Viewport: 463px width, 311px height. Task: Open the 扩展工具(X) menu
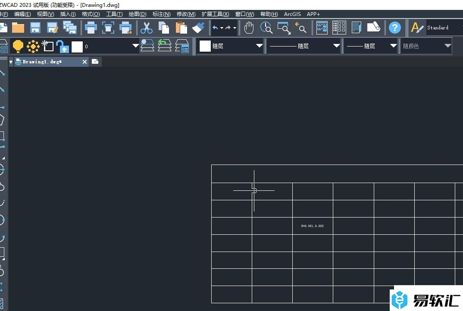[215, 14]
